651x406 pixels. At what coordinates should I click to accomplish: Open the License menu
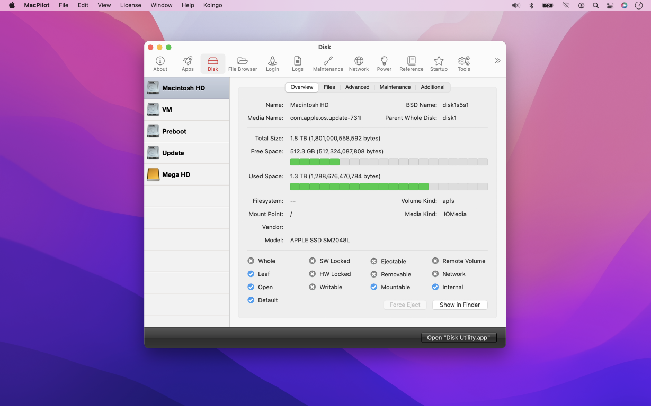(131, 5)
